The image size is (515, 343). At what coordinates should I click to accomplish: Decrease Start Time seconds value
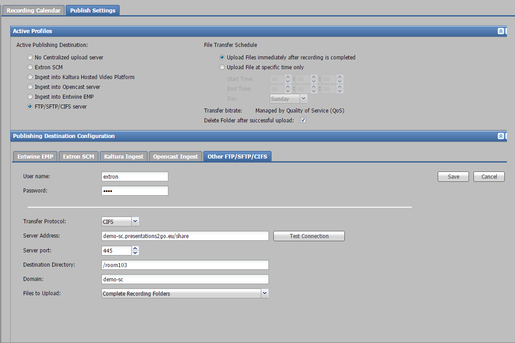point(340,81)
